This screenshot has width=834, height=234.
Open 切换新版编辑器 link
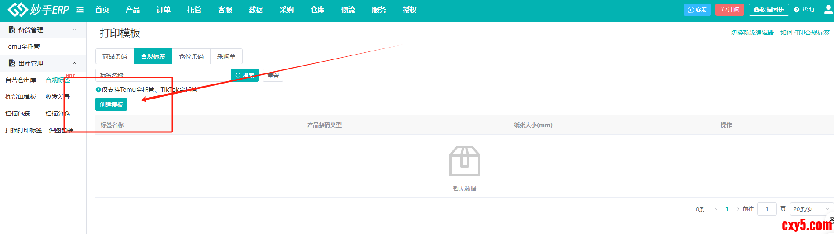[752, 33]
